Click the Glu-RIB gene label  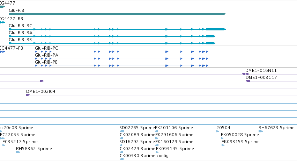click(16, 10)
